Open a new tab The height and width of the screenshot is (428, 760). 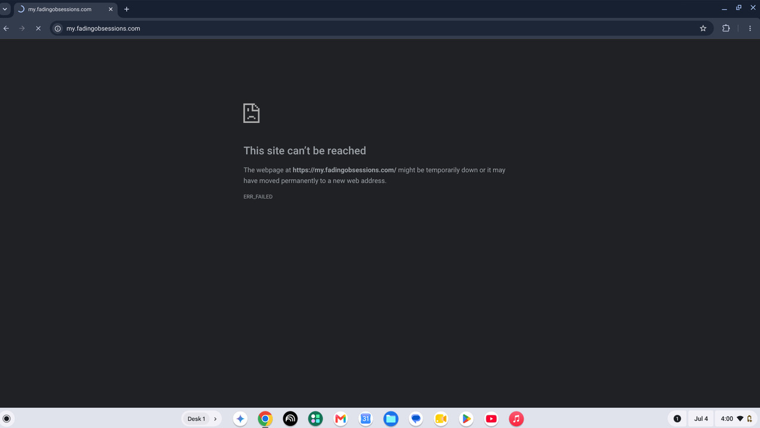pyautogui.click(x=127, y=9)
